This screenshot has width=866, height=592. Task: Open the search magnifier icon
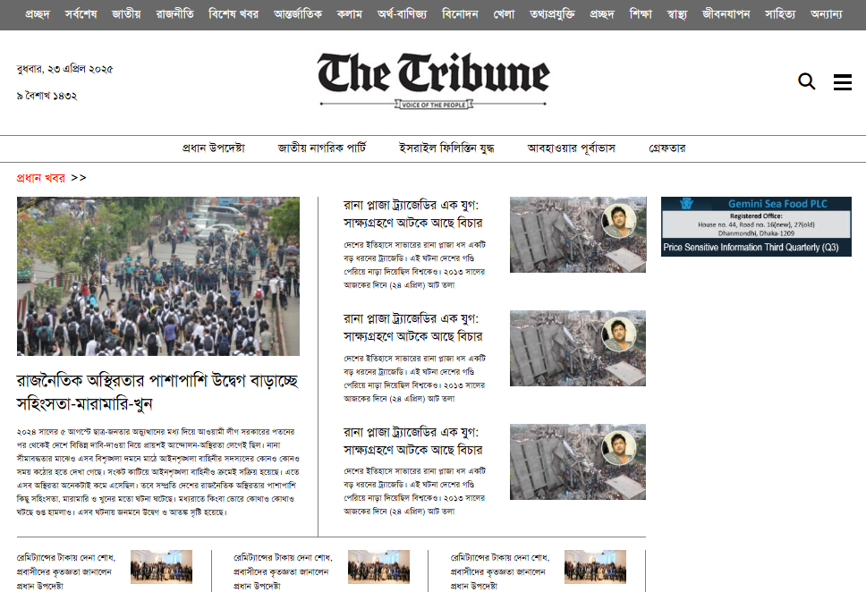pyautogui.click(x=806, y=81)
